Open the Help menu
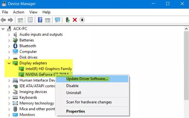Image resolution: width=189 pixels, height=118 pixels. [47, 12]
